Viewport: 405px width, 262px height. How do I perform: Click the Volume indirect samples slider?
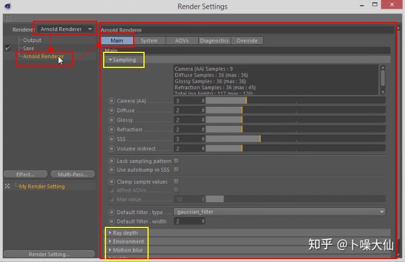[x=295, y=149]
